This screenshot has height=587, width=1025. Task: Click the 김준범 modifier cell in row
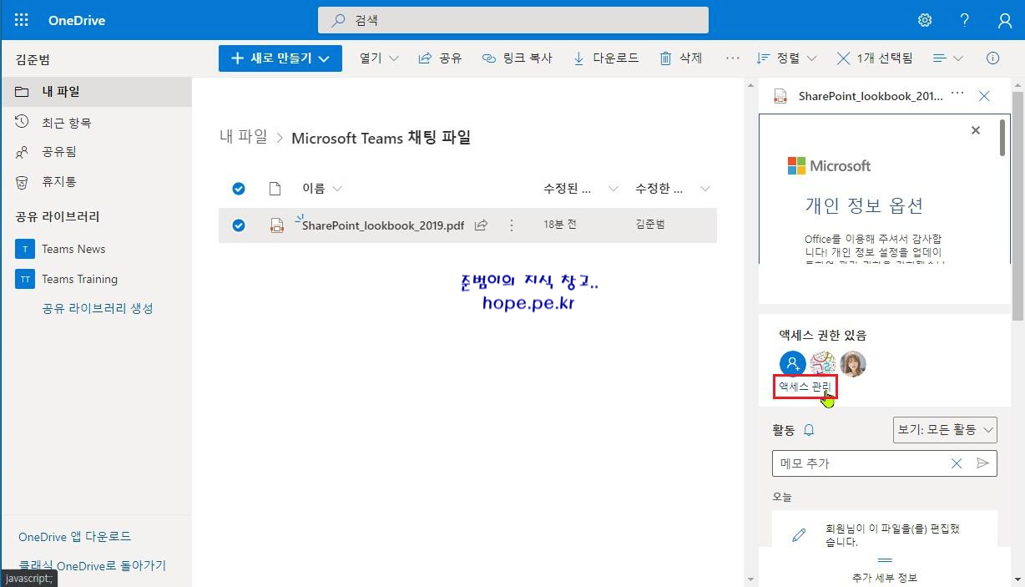pyautogui.click(x=650, y=225)
